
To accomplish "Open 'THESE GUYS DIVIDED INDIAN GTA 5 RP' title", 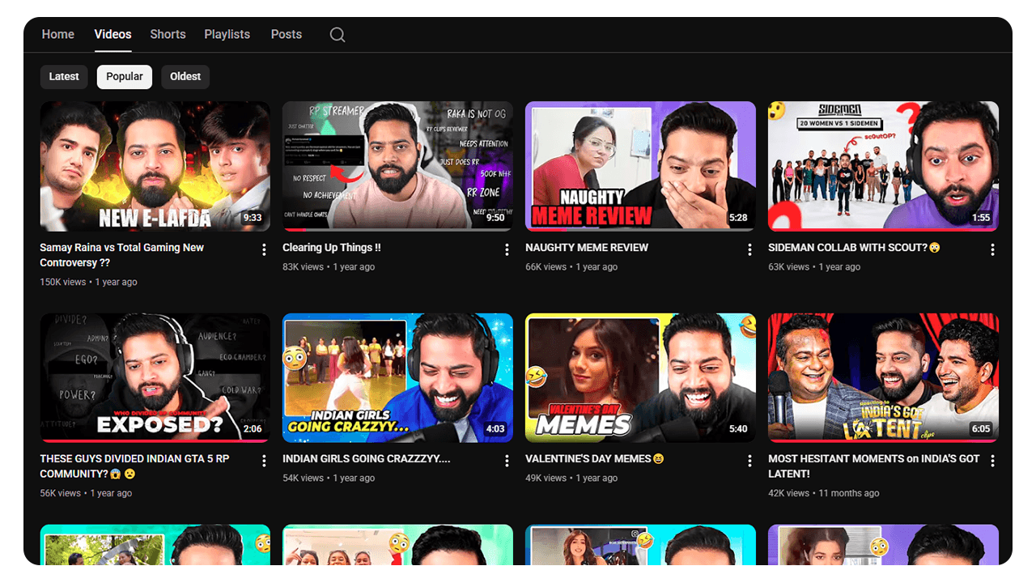I will [135, 466].
